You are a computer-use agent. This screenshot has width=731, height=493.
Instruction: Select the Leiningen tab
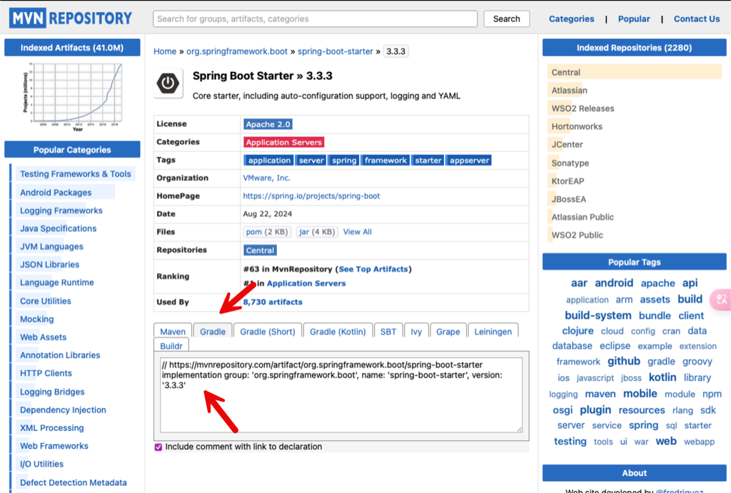tap(493, 331)
